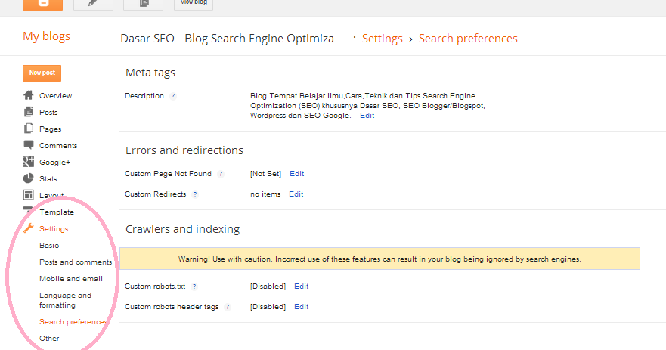
Task: Click the Layout icon in sidebar
Action: point(29,195)
